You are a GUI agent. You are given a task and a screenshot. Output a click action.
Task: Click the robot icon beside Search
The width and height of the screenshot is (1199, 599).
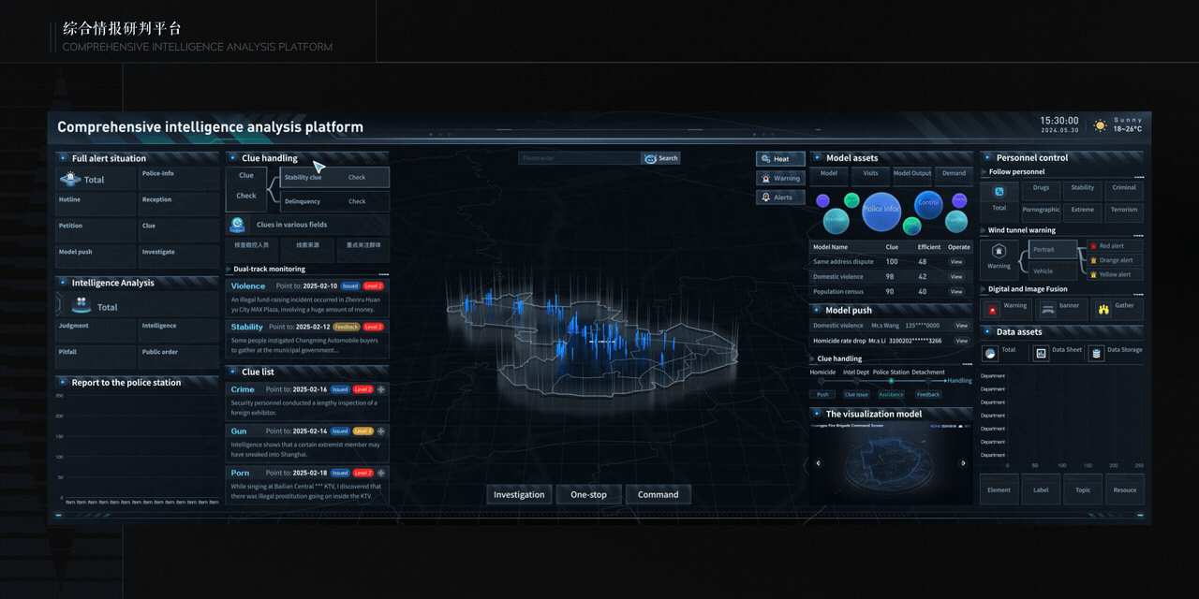point(649,158)
